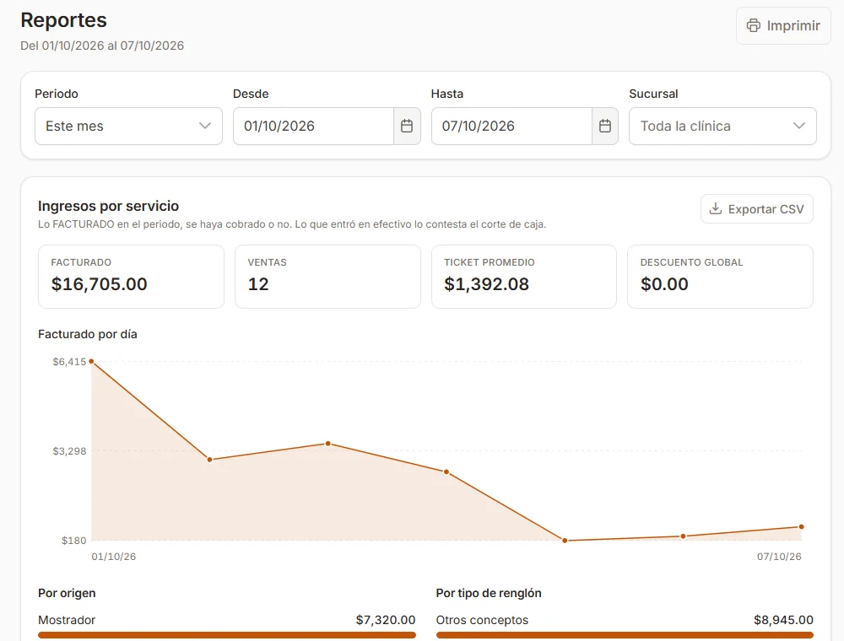Open the Hasta calendar picker icon
Viewport: 844px width, 641px height.
605,126
